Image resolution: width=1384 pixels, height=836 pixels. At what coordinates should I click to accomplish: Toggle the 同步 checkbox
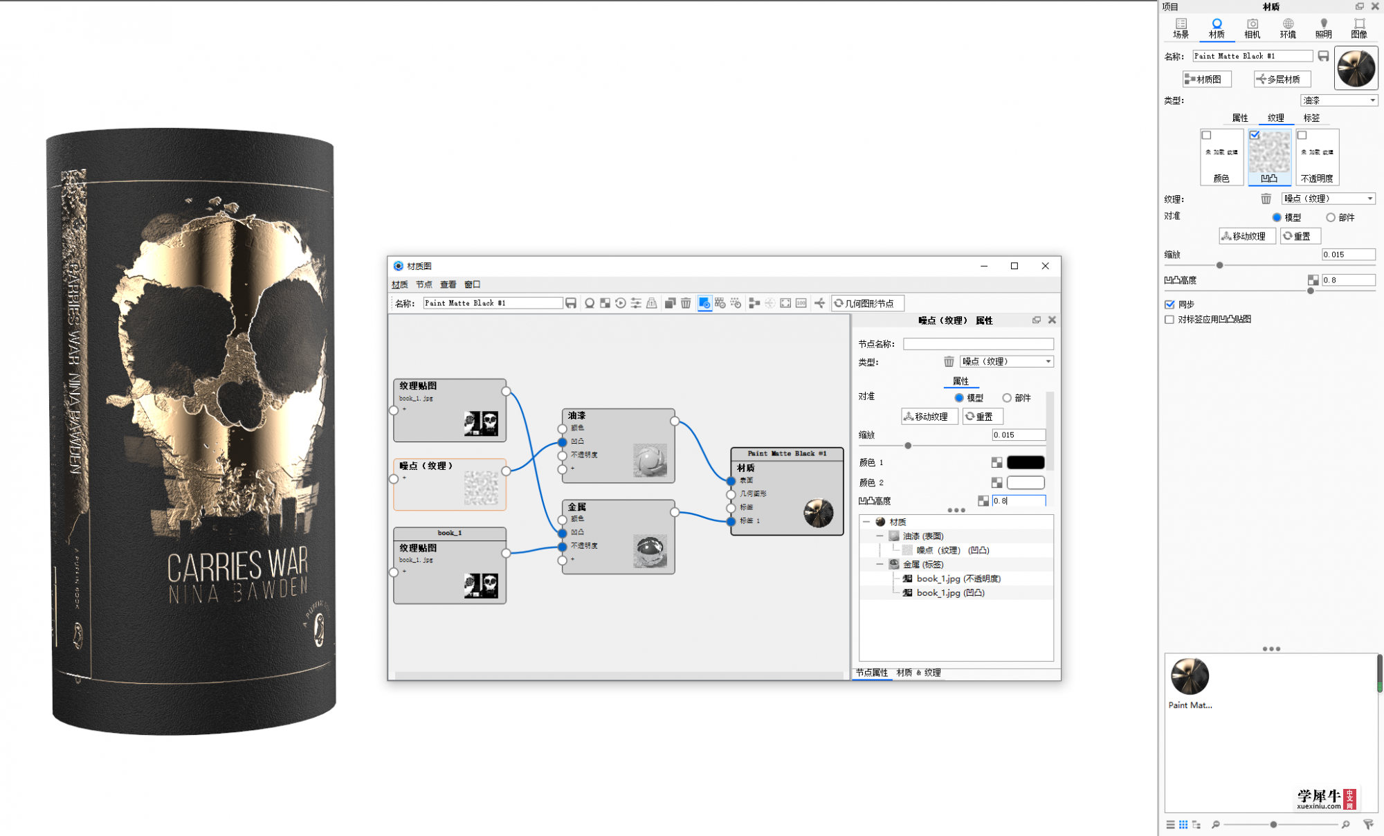pos(1169,304)
